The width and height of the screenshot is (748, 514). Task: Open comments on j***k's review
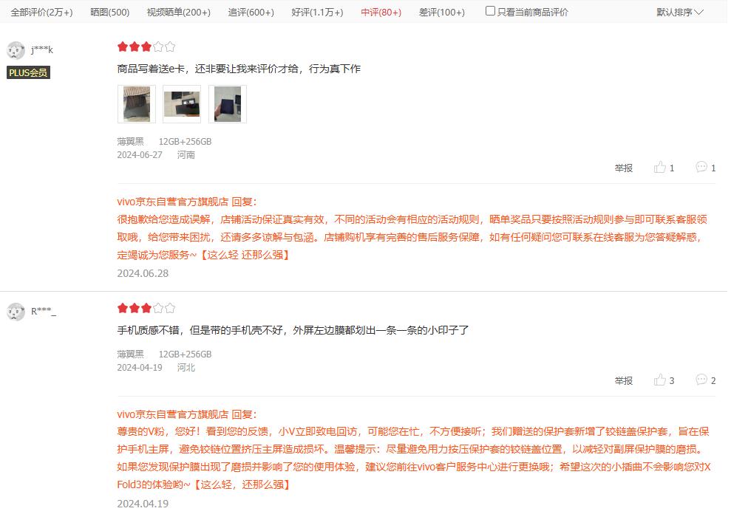[706, 168]
